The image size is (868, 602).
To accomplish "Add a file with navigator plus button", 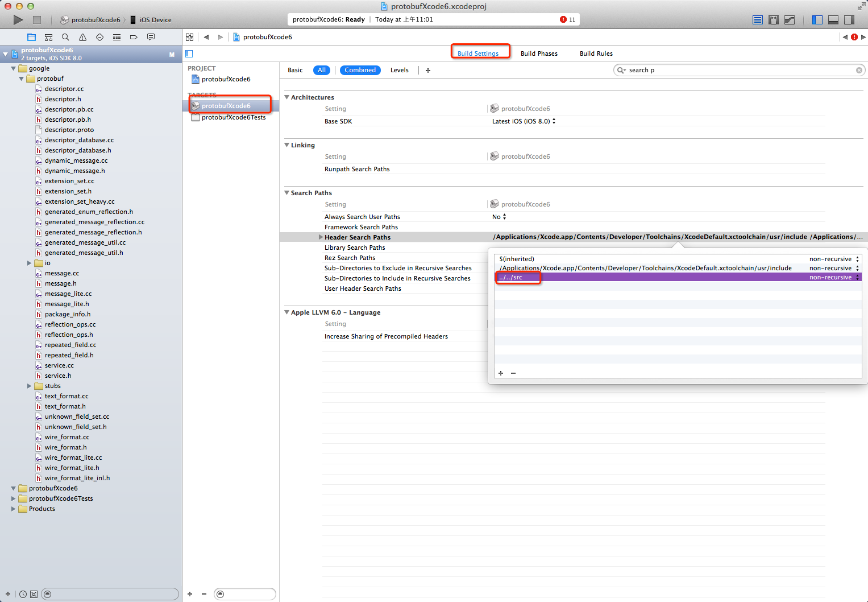I will 8,594.
